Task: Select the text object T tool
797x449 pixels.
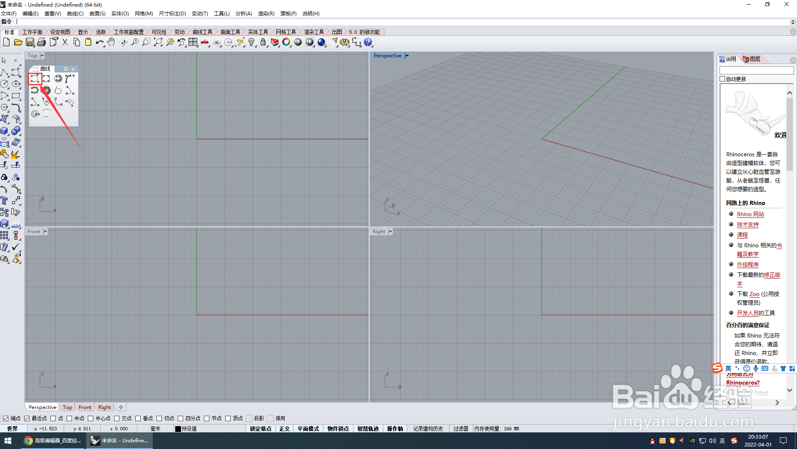Action: tap(4, 201)
